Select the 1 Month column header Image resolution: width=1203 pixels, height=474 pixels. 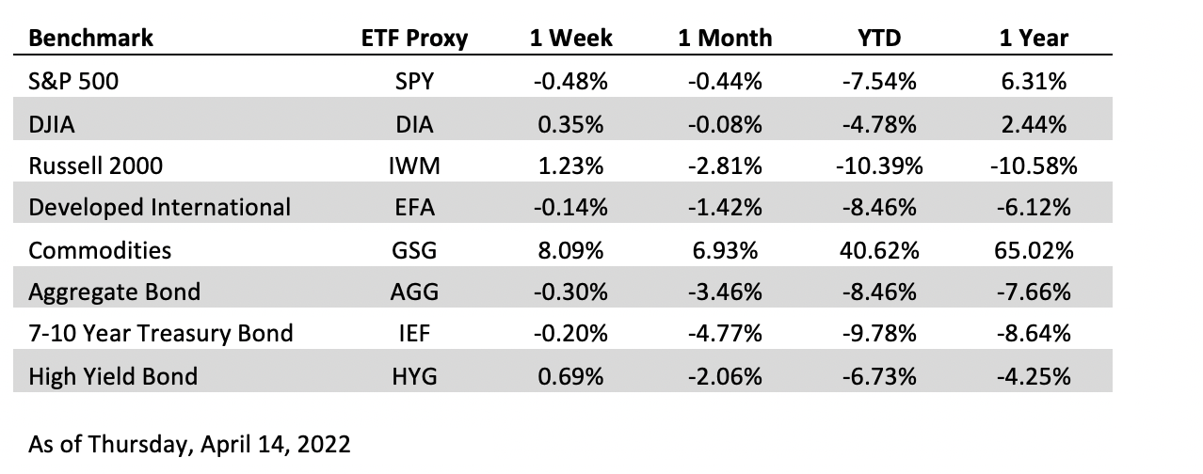pos(724,39)
